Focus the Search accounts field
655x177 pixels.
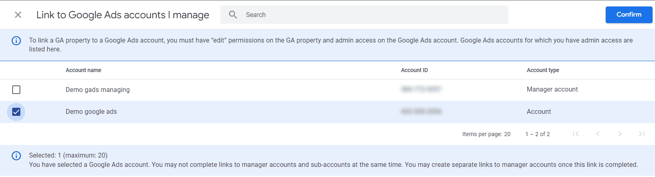pos(364,15)
